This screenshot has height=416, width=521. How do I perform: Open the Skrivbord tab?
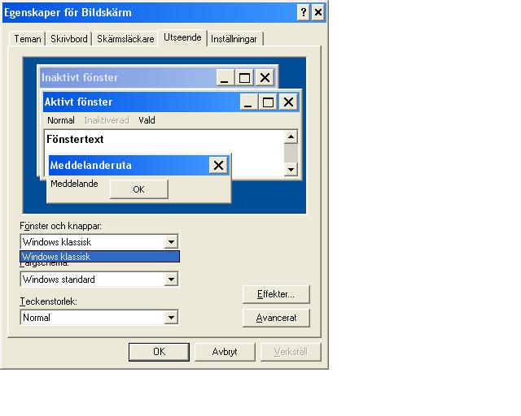68,39
